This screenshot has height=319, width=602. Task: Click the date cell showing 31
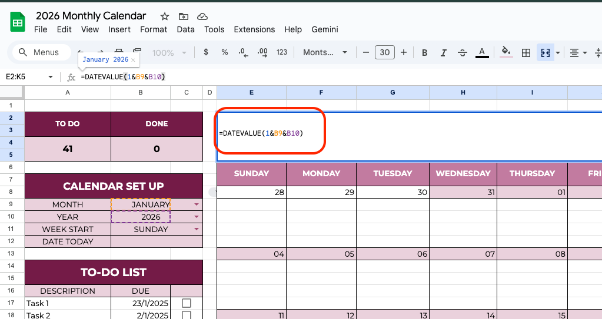click(463, 192)
